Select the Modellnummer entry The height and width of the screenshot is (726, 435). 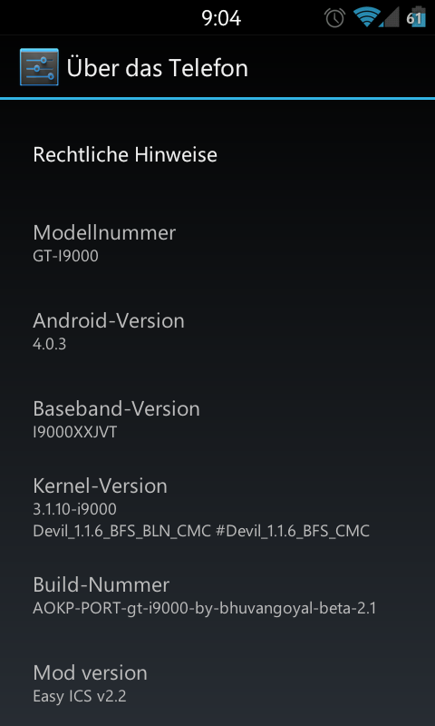pyautogui.click(x=217, y=242)
